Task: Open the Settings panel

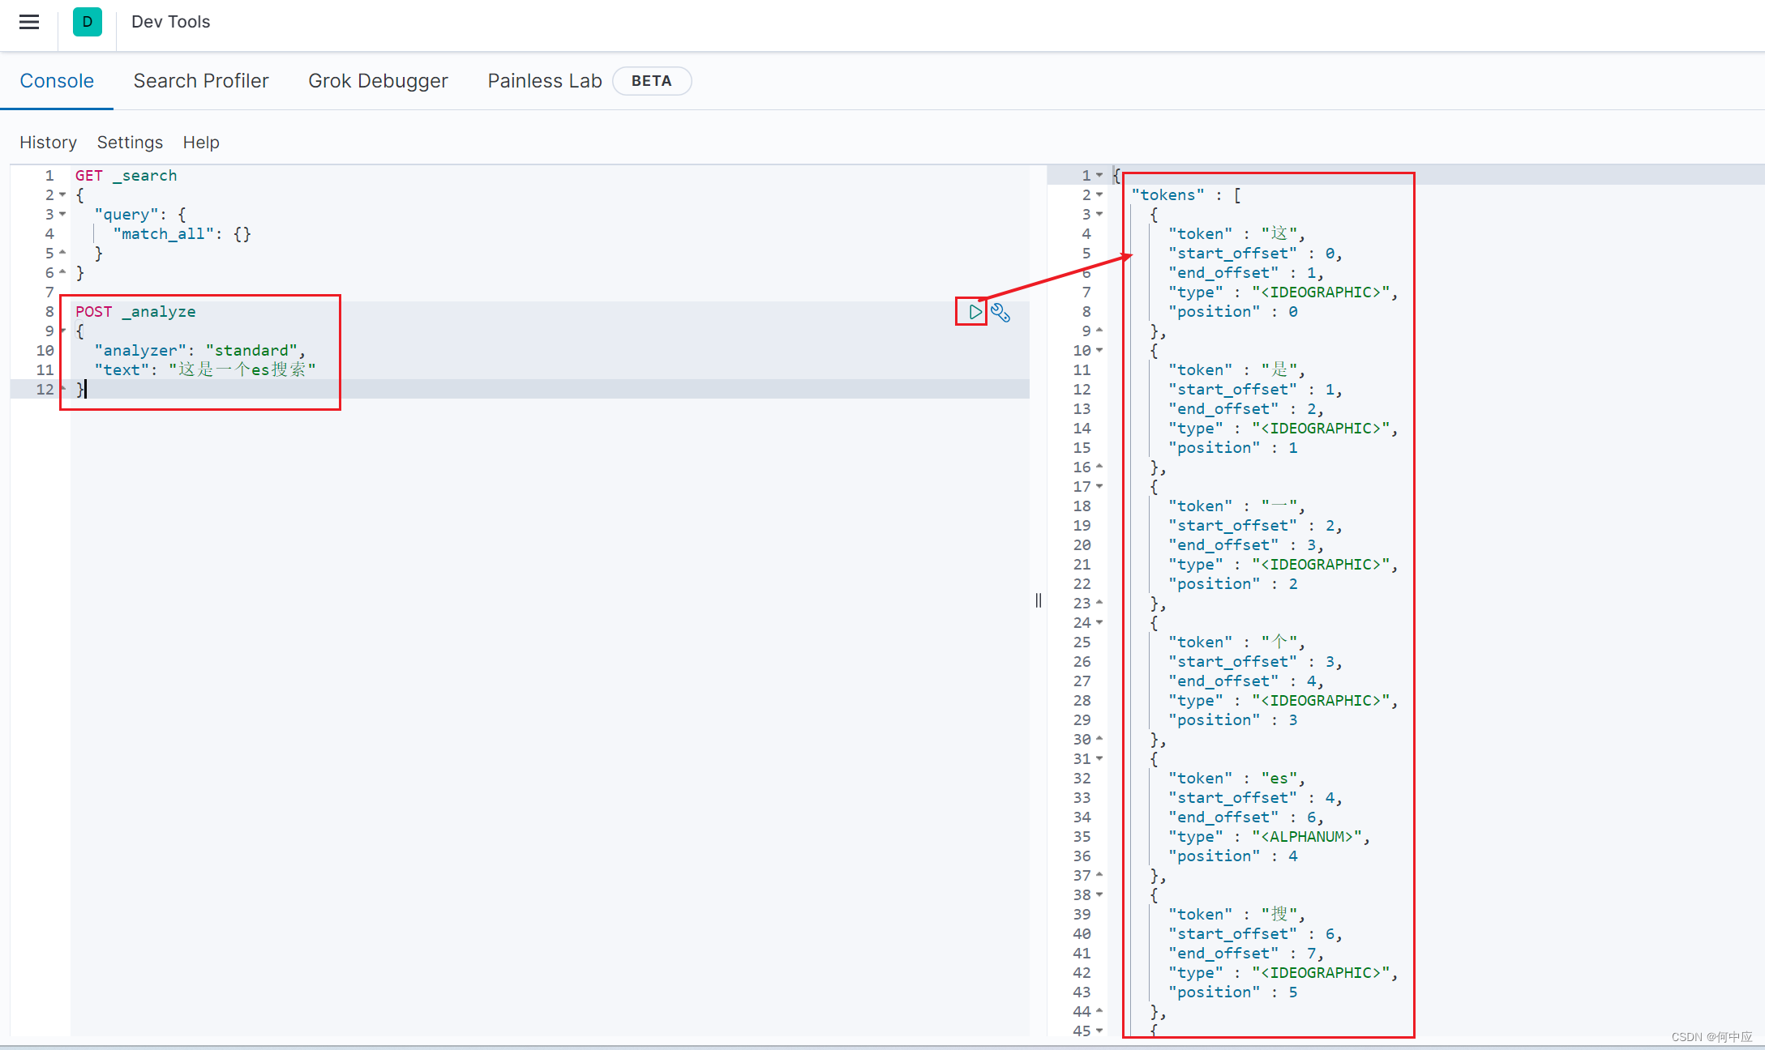Action: click(x=129, y=141)
